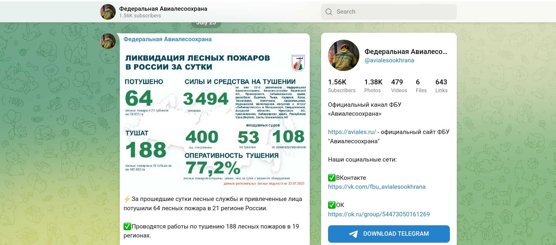This screenshot has width=556, height=245.
Task: Click the Avialesookhrana logo in infographic
Action: click(298, 63)
